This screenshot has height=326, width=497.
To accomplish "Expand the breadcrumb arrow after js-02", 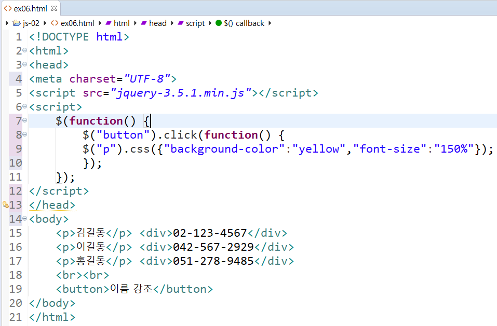I will point(45,23).
